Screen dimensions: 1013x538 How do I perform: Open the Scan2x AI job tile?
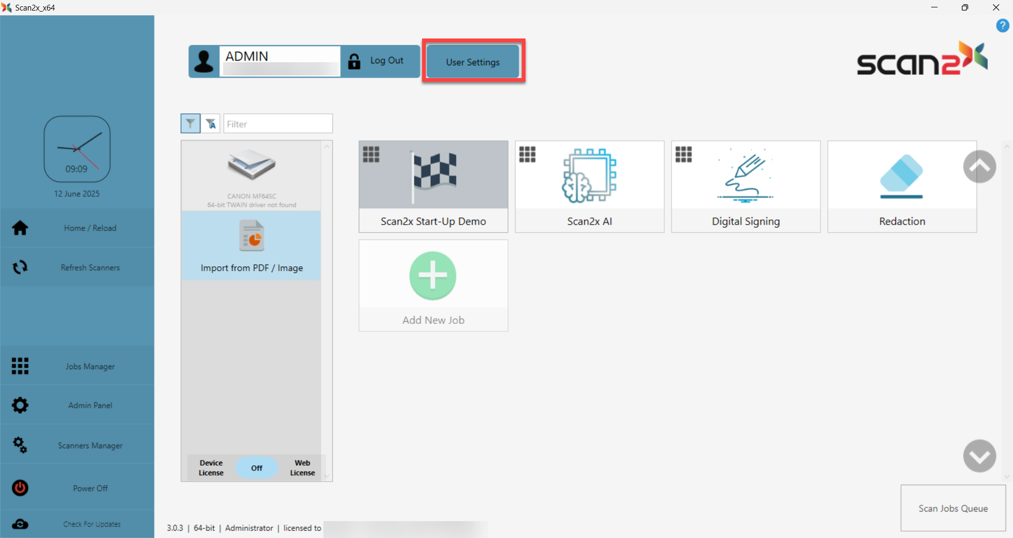coord(589,186)
